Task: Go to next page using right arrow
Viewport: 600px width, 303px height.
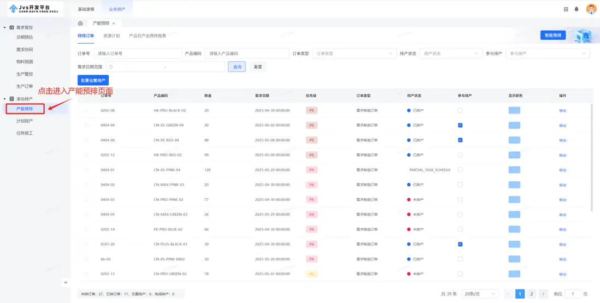Action: [x=543, y=294]
